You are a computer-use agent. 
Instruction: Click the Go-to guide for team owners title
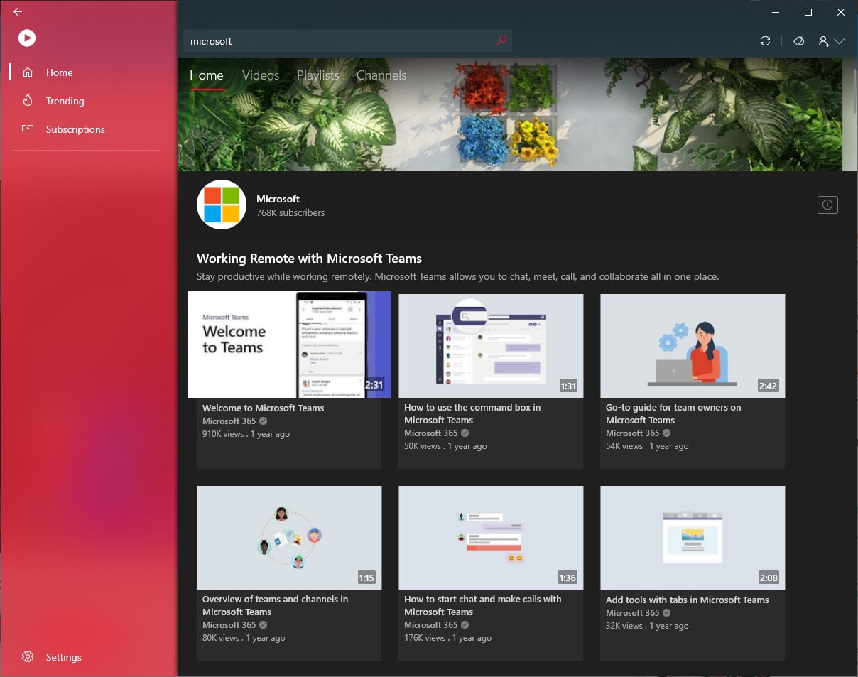pyautogui.click(x=673, y=413)
